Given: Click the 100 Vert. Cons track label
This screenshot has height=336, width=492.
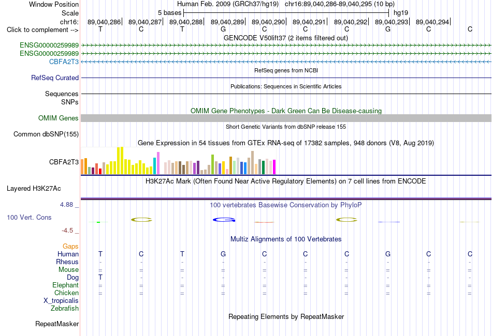Looking at the screenshot, I should (x=29, y=217).
